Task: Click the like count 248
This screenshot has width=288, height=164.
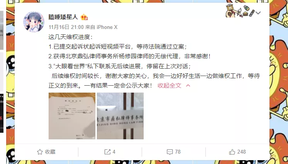Action: 242,152
